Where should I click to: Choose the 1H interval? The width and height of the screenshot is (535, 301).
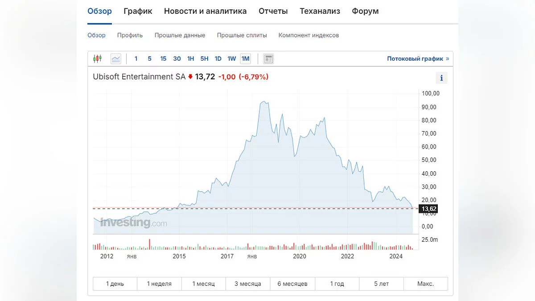[x=191, y=58]
